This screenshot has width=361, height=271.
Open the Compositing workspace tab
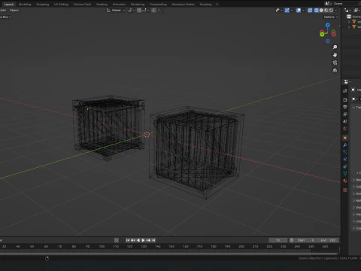(158, 5)
